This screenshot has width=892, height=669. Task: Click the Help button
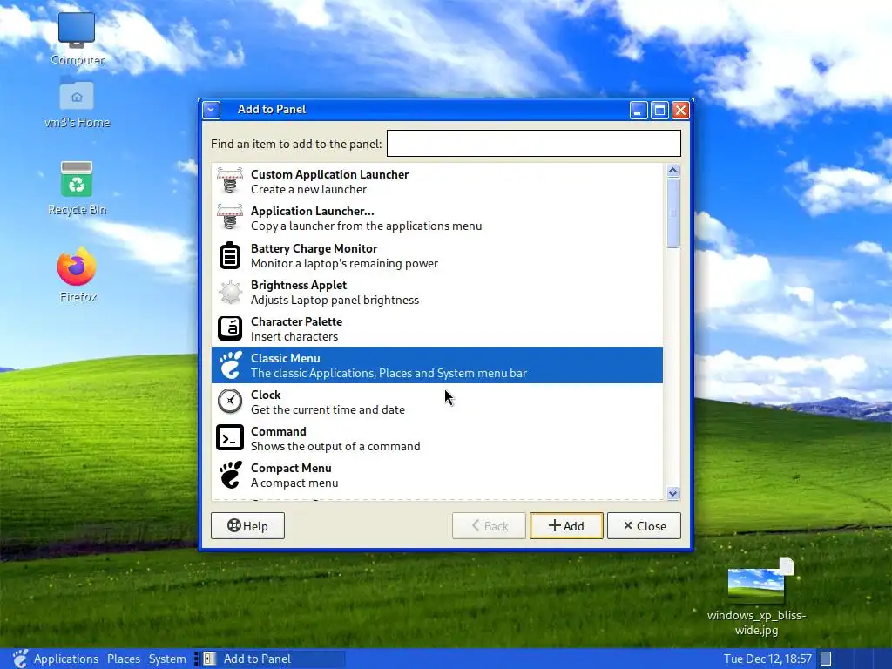[x=247, y=525]
